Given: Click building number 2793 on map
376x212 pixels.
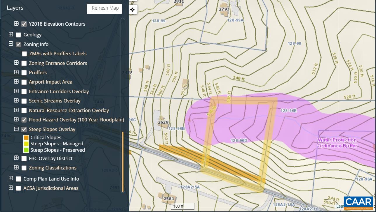Looking at the screenshot, I should (224, 9).
